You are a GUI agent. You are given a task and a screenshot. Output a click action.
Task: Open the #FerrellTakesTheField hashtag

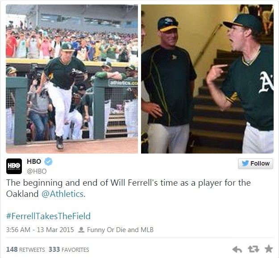tap(48, 216)
